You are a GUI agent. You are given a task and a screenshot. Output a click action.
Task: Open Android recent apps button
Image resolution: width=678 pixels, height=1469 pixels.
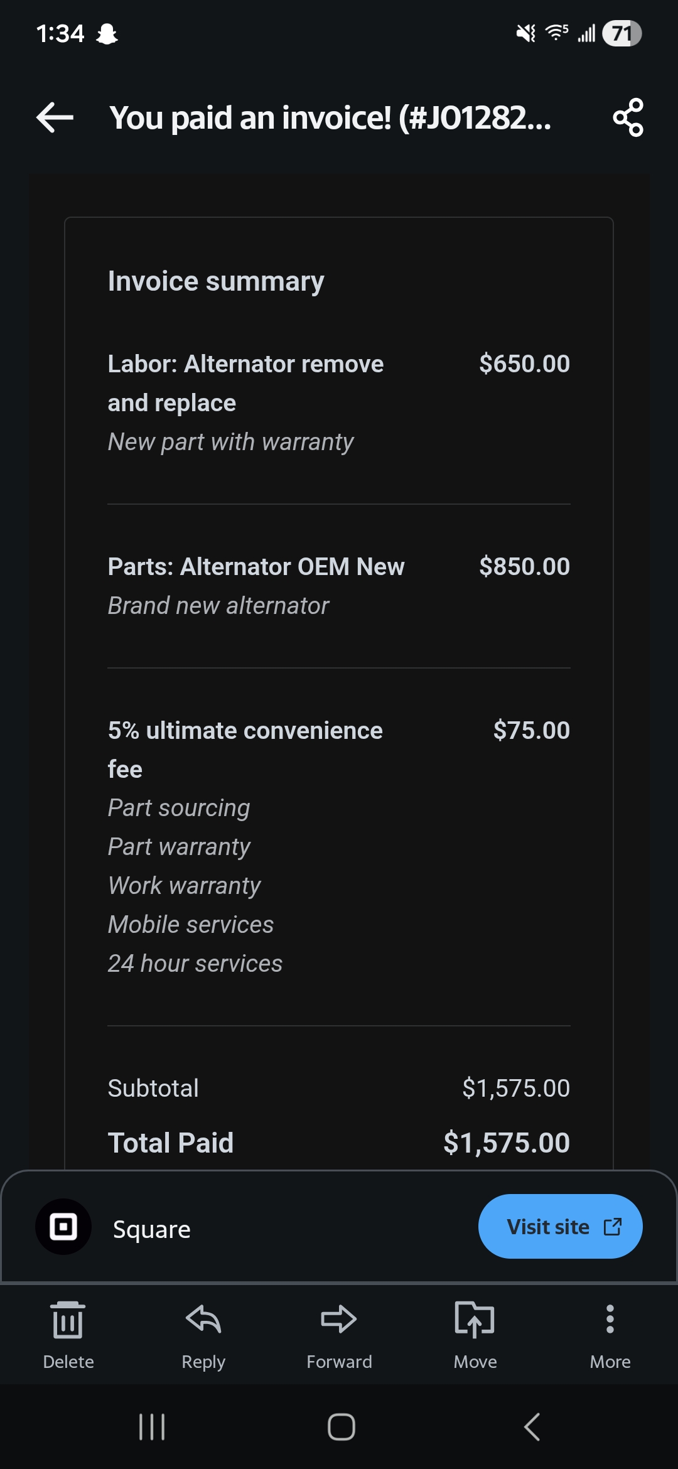[x=152, y=1426]
